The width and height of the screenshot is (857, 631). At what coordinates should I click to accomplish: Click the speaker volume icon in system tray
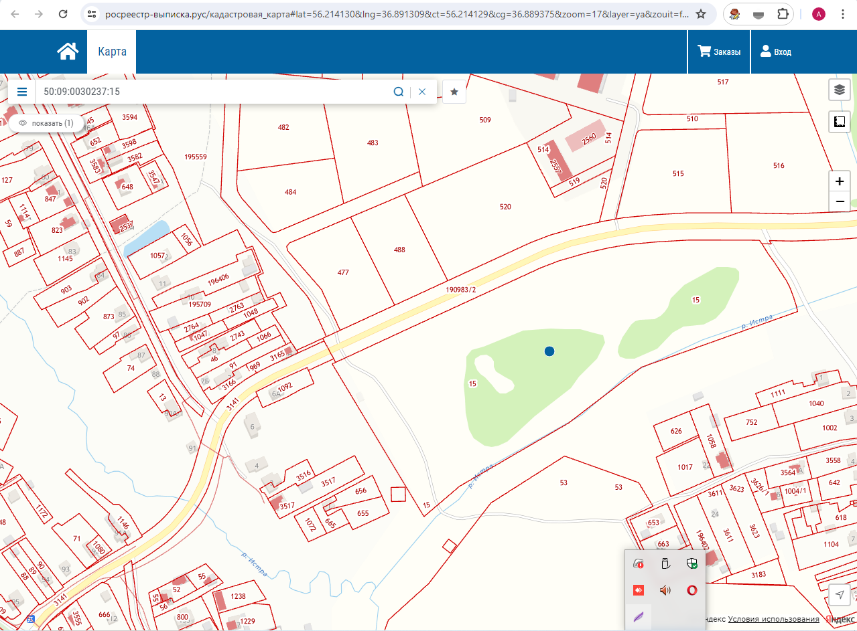coord(665,590)
